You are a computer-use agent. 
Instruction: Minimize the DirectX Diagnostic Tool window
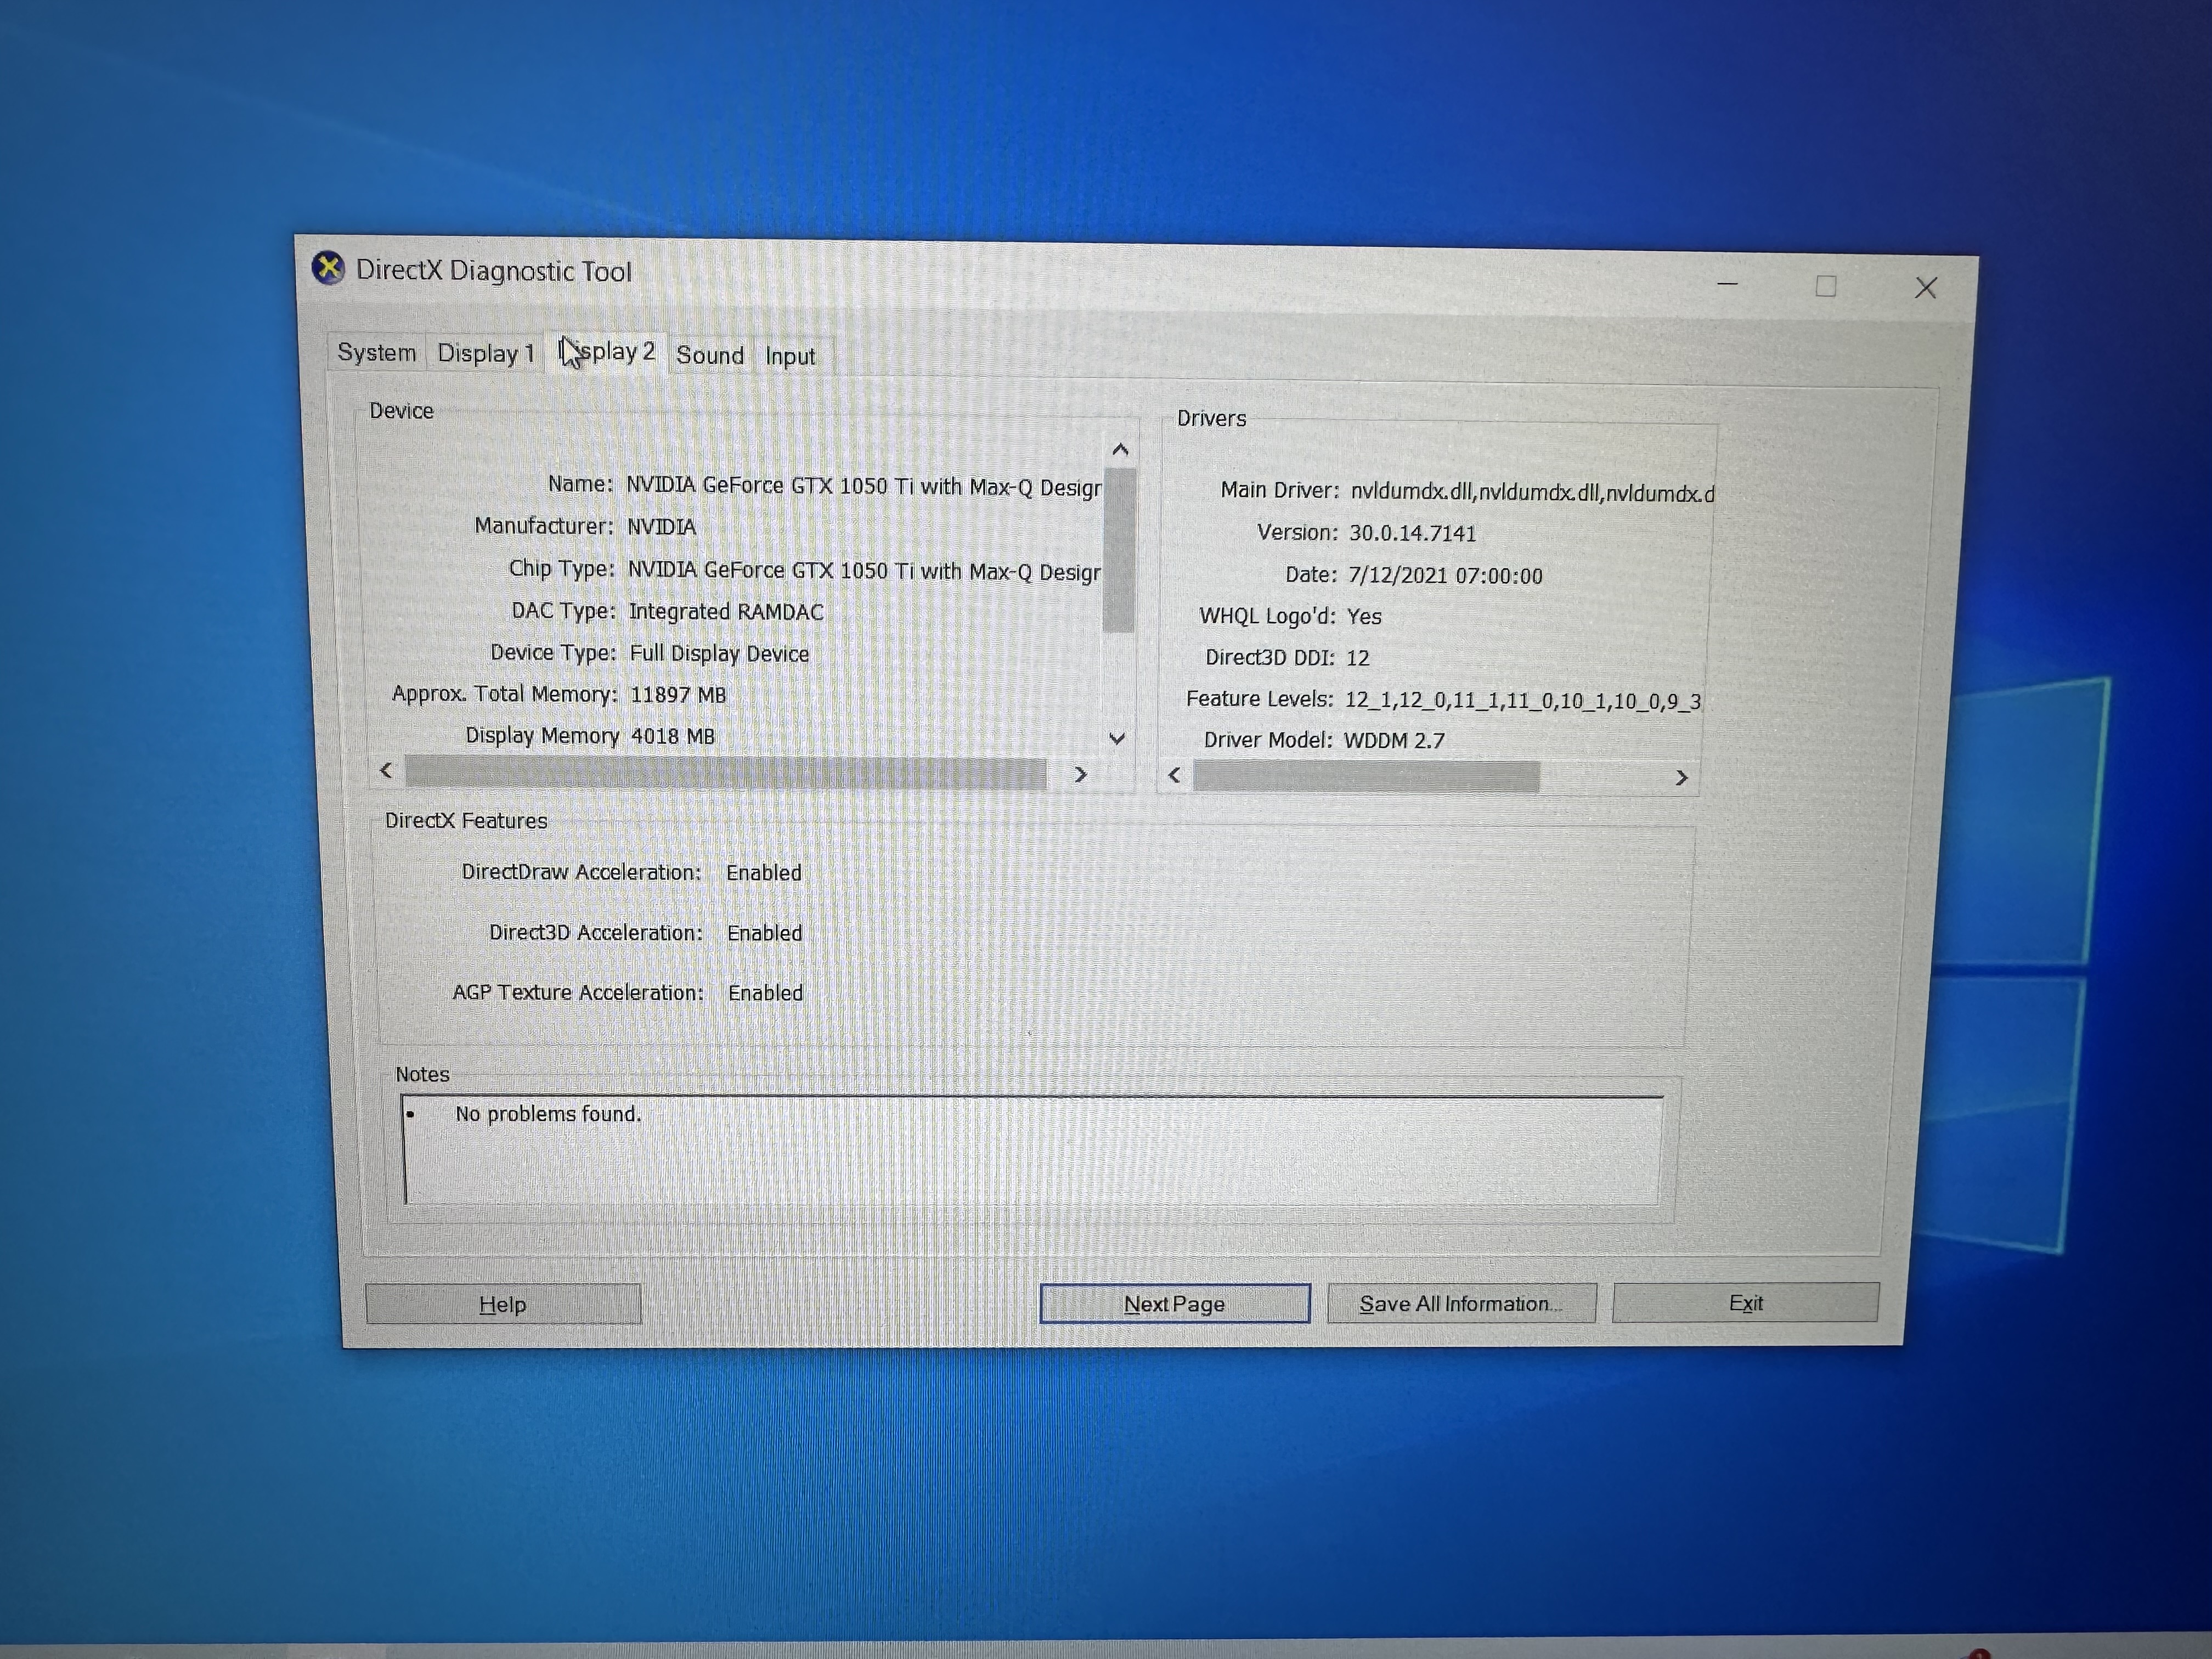coord(1727,285)
